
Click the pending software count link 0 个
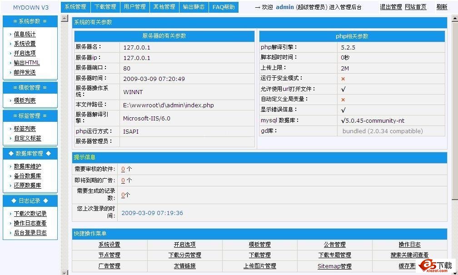point(124,169)
